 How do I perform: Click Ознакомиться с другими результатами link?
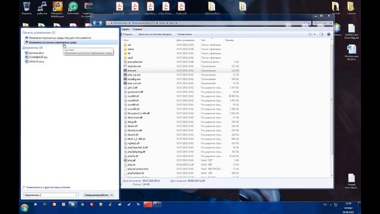click(x=48, y=187)
